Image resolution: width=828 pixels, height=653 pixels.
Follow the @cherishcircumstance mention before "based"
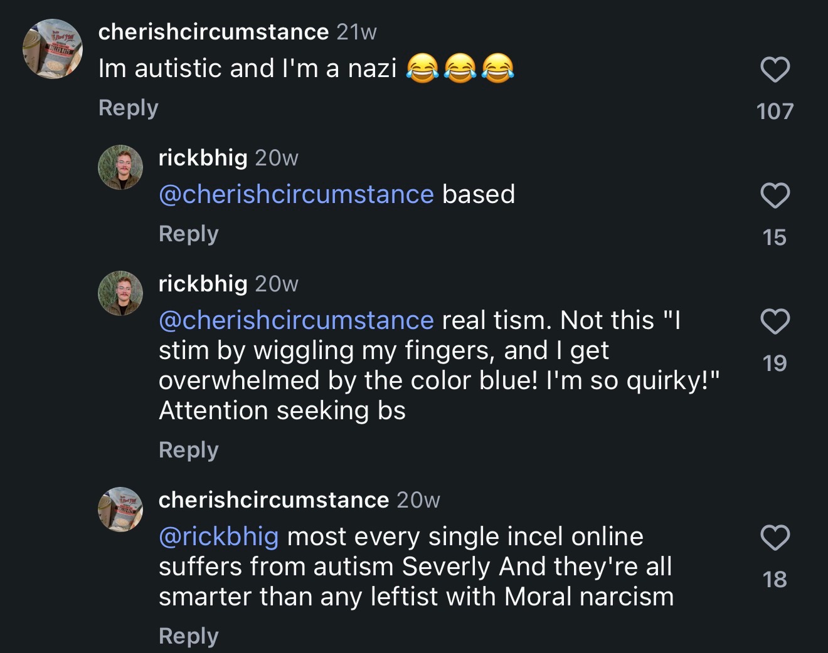point(296,194)
